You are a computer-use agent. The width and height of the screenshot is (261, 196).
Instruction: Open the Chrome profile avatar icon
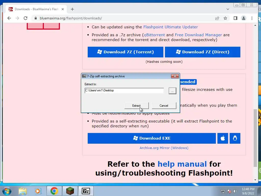pyautogui.click(x=243, y=18)
